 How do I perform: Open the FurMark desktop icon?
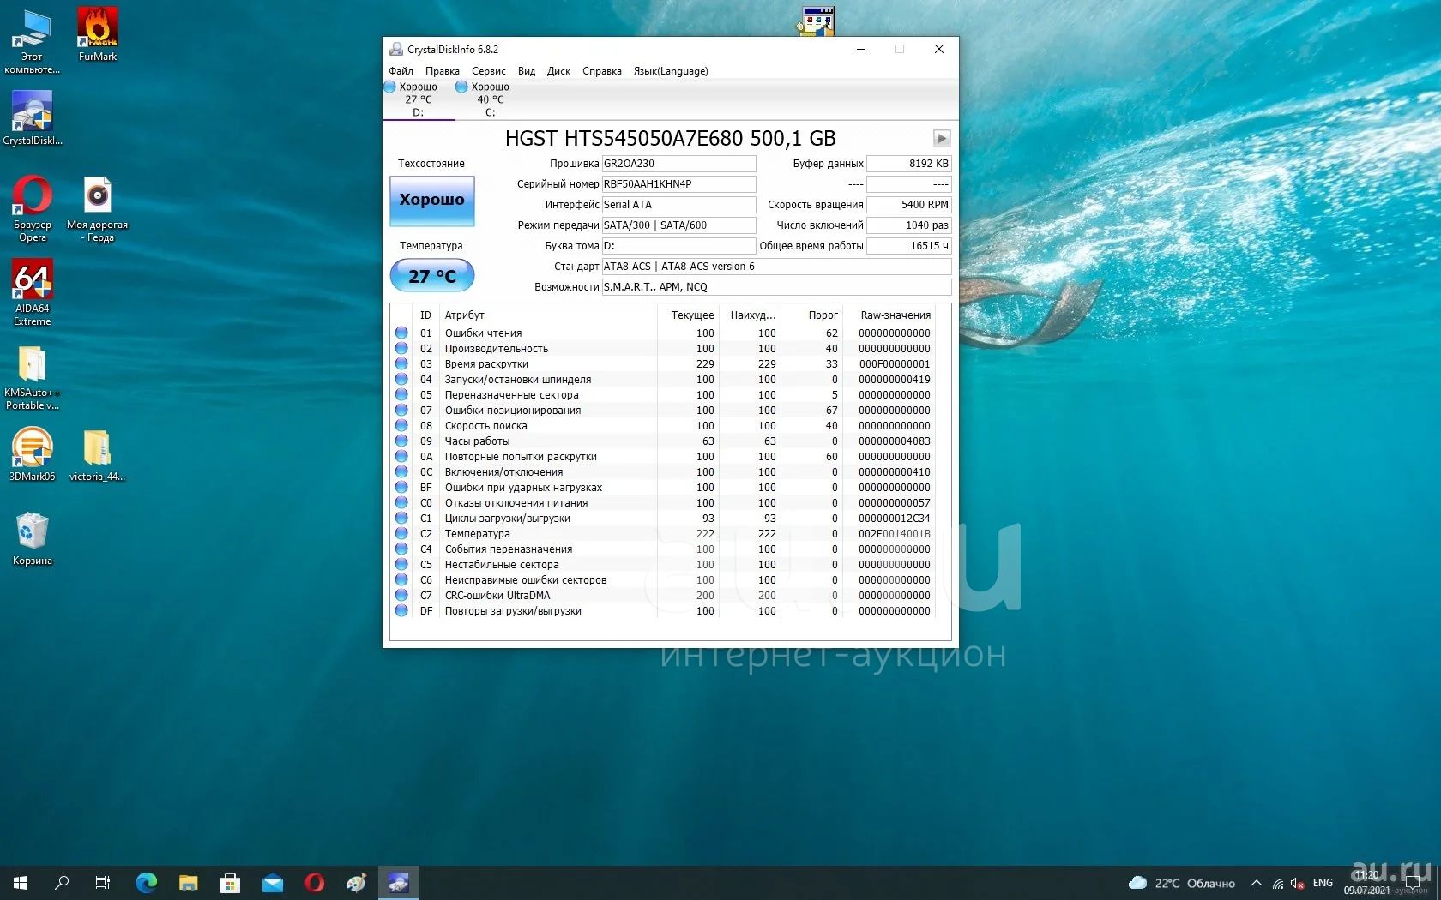pyautogui.click(x=98, y=34)
